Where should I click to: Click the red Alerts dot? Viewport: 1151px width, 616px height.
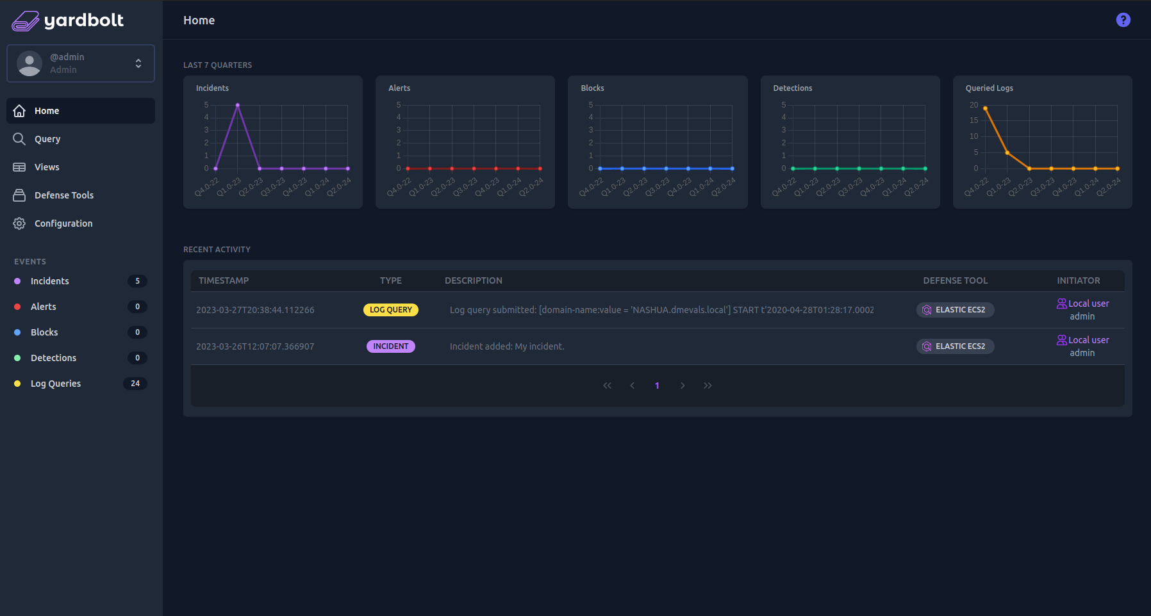click(x=17, y=307)
